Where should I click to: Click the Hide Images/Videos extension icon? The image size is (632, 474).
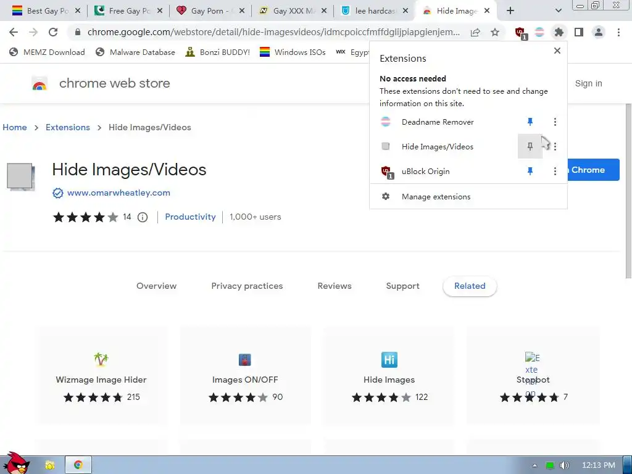(x=20, y=176)
